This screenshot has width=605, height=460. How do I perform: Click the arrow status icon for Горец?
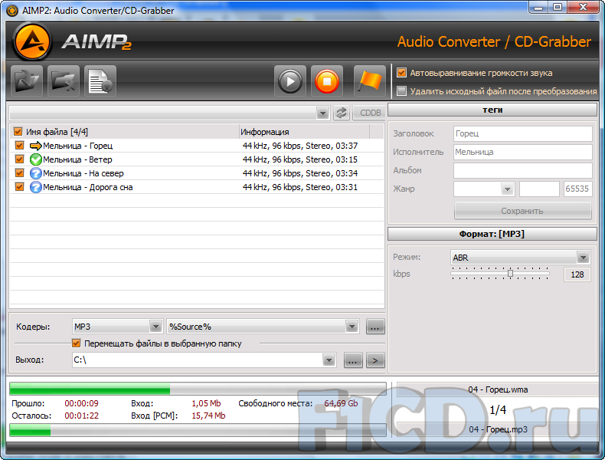point(36,146)
